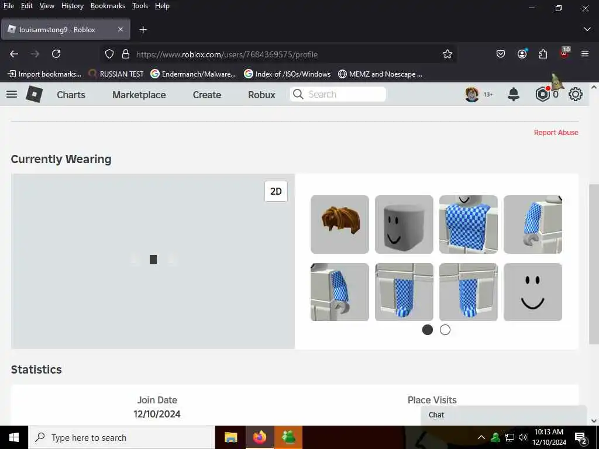Expand the list all tabs chevron
The image size is (599, 449).
pos(587,29)
